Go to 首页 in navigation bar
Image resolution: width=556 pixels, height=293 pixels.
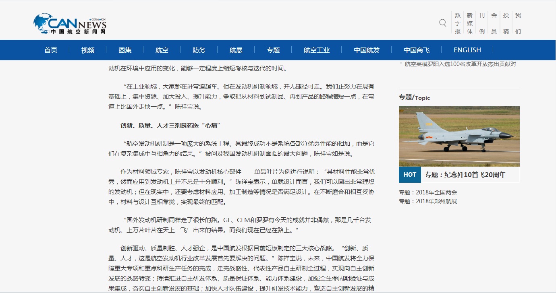51,50
